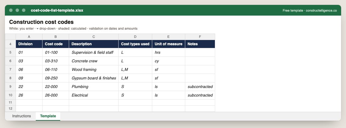Select column E header
The height and width of the screenshot is (128, 346).
coord(168,37)
